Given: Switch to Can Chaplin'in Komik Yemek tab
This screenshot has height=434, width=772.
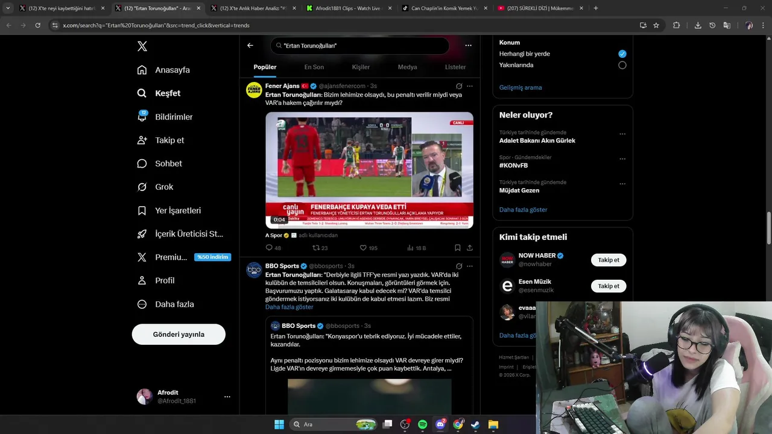Looking at the screenshot, I should [445, 8].
